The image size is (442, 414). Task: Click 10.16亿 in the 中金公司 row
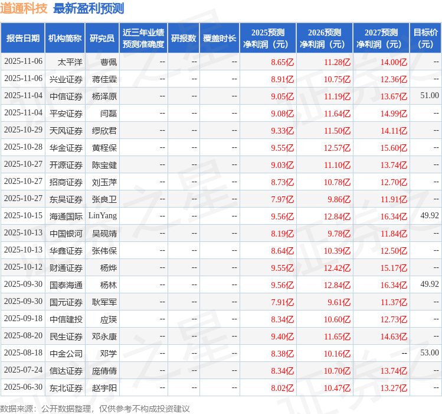(337, 354)
